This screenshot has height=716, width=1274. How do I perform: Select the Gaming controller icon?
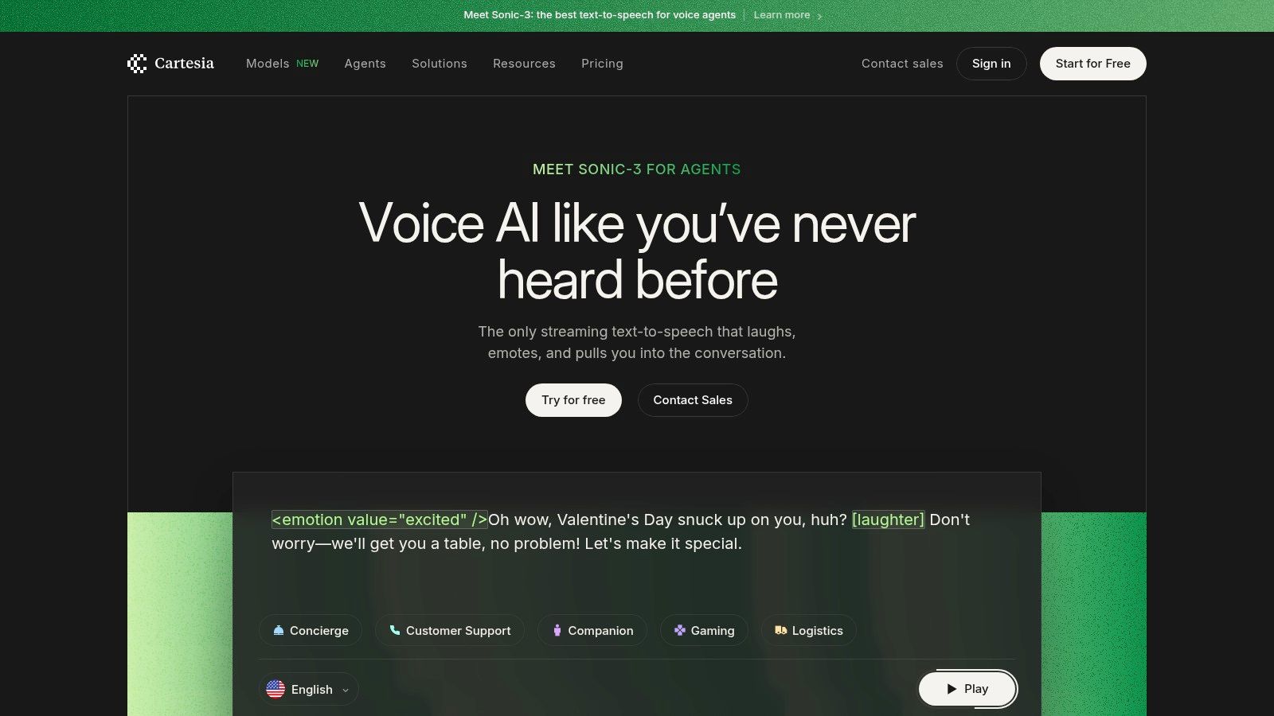click(680, 630)
